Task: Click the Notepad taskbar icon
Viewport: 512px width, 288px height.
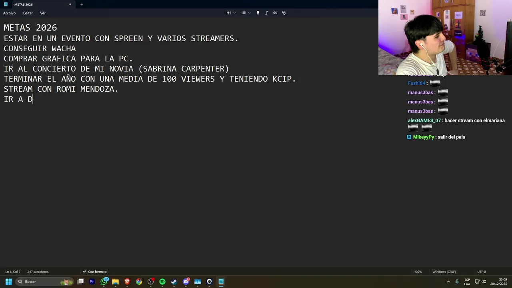Action: (x=221, y=282)
